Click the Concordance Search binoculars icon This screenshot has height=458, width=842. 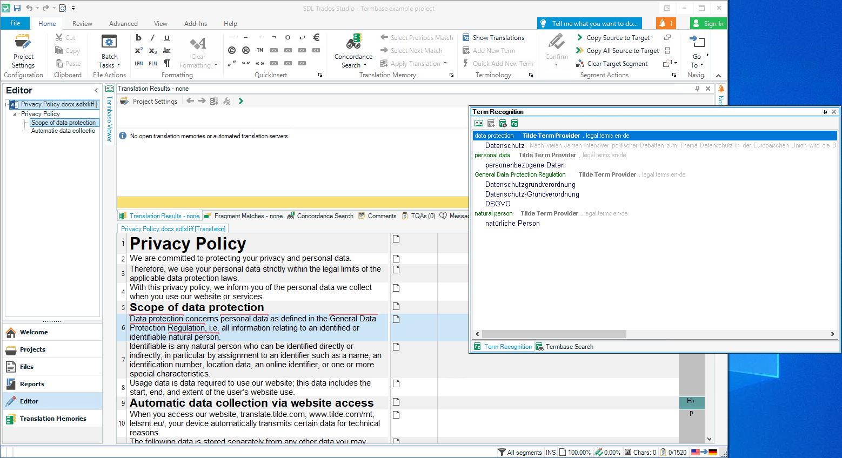[x=353, y=42]
